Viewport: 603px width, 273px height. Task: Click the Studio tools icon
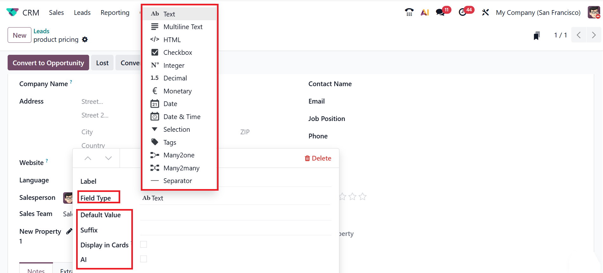[x=485, y=12]
